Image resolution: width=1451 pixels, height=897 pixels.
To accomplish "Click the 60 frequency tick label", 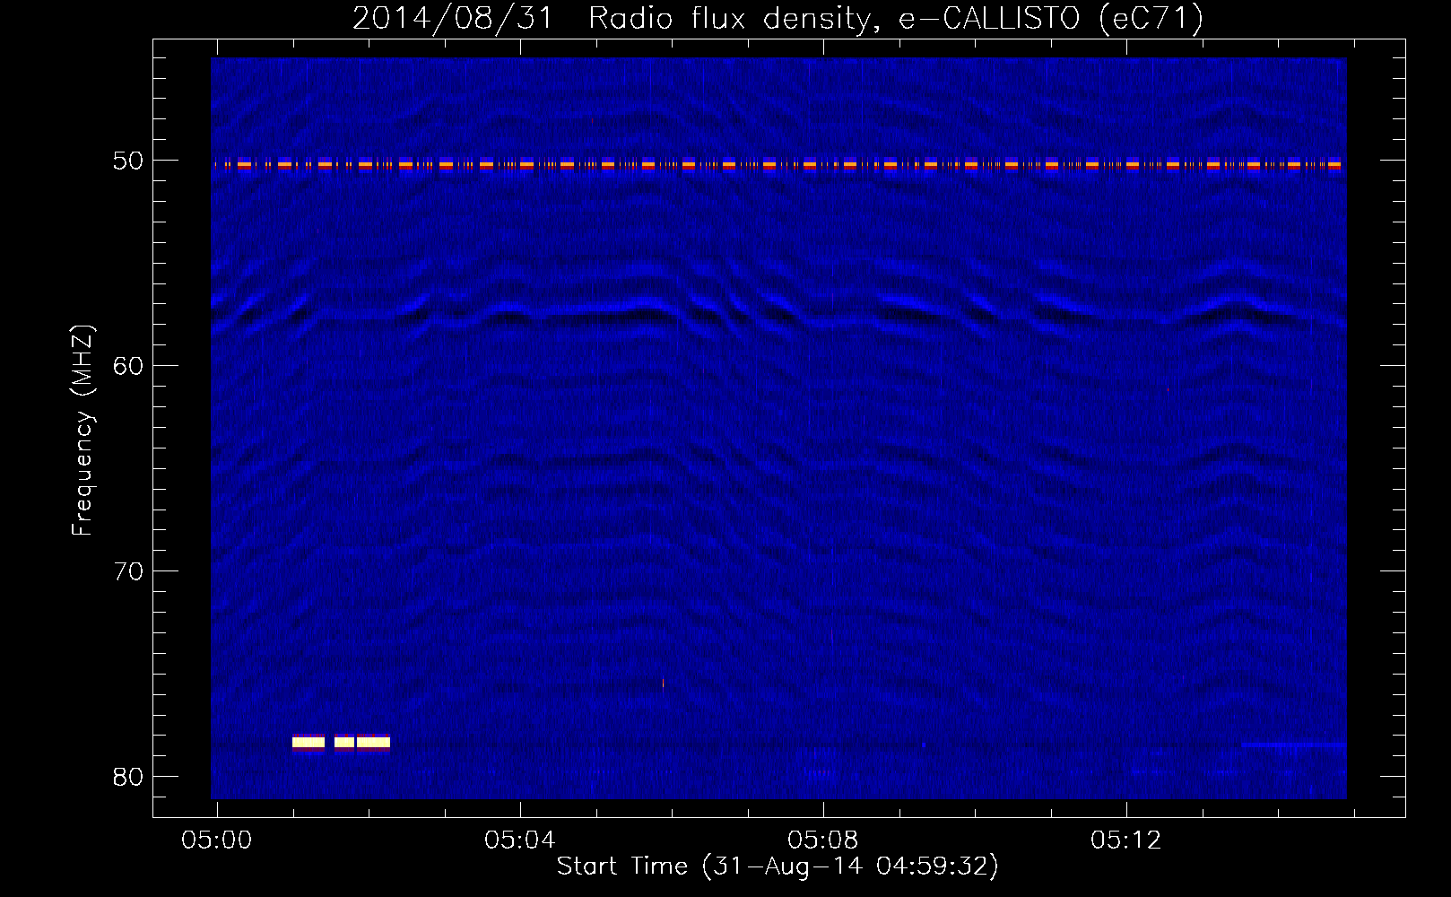I will point(128,365).
